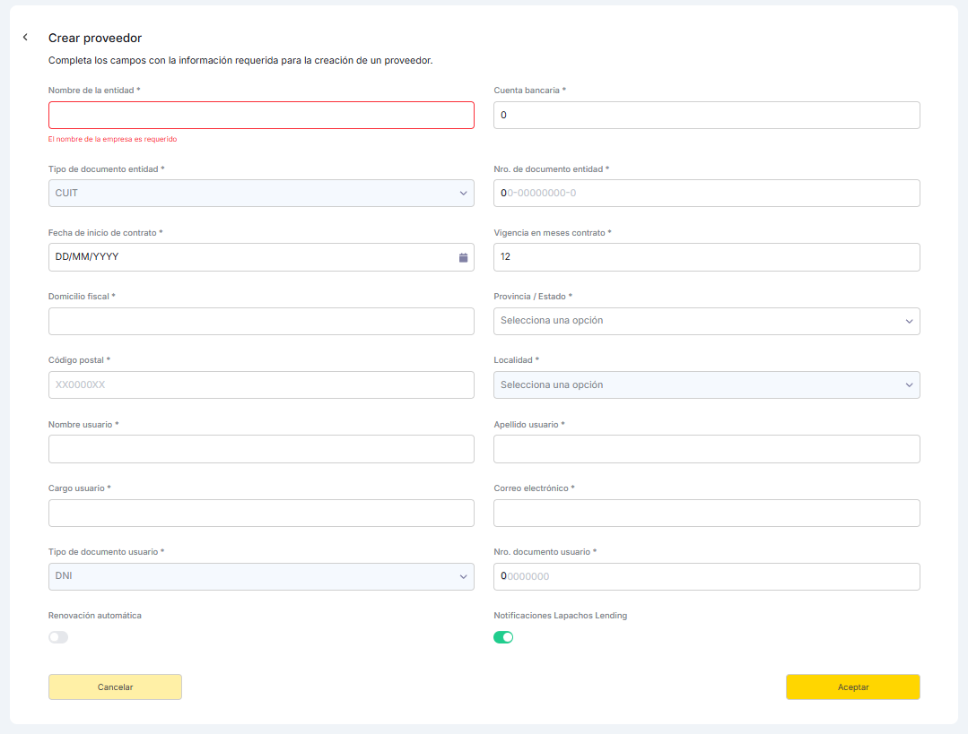Focus the Correo electrónico input
Image resolution: width=968 pixels, height=734 pixels.
tap(706, 513)
